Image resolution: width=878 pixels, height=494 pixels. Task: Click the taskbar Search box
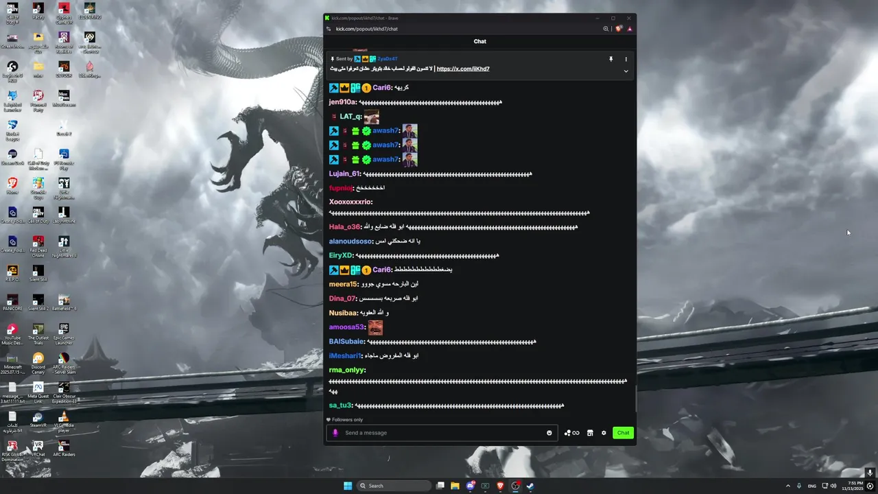[394, 486]
